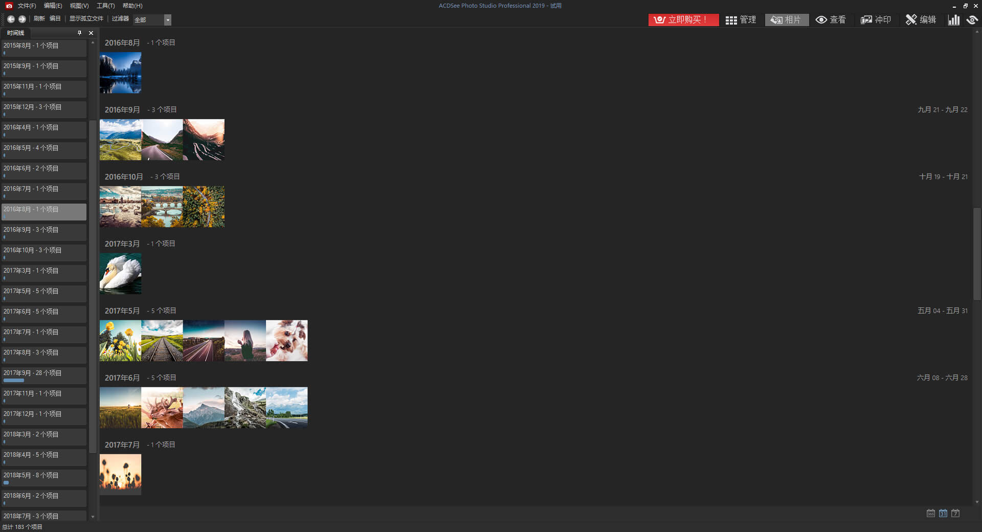Image resolution: width=982 pixels, height=532 pixels.
Task: Switch to 冲印 Develop mode
Action: tap(876, 19)
